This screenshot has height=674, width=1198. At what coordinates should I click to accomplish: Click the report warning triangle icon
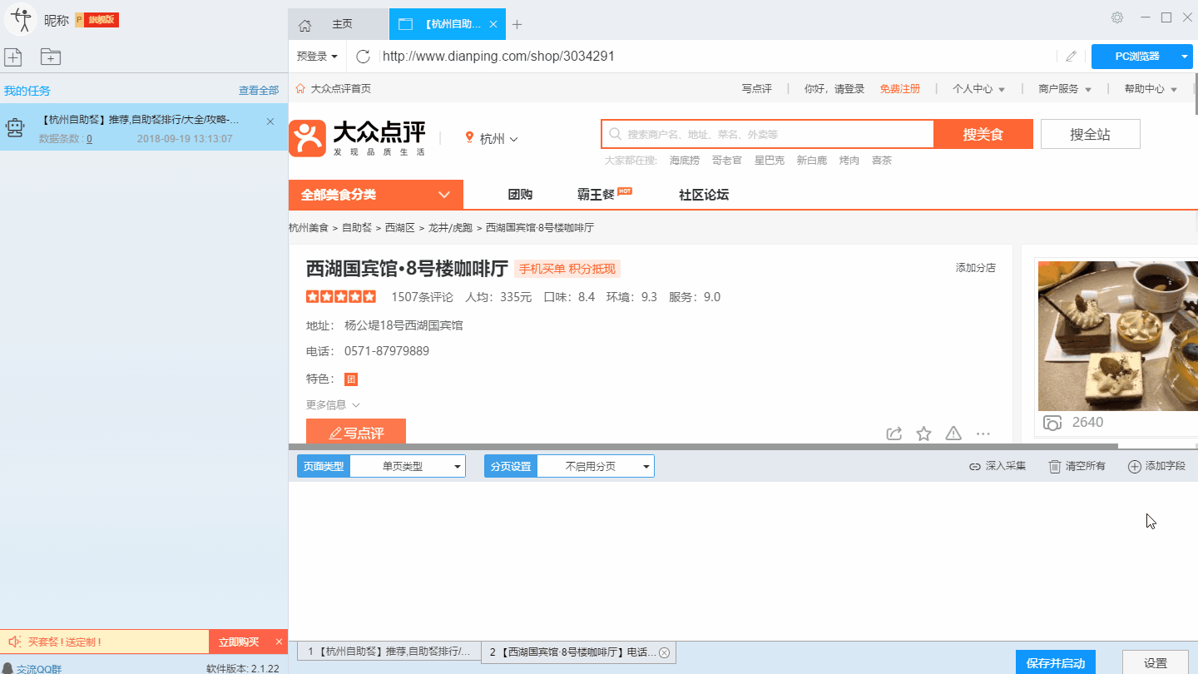953,434
